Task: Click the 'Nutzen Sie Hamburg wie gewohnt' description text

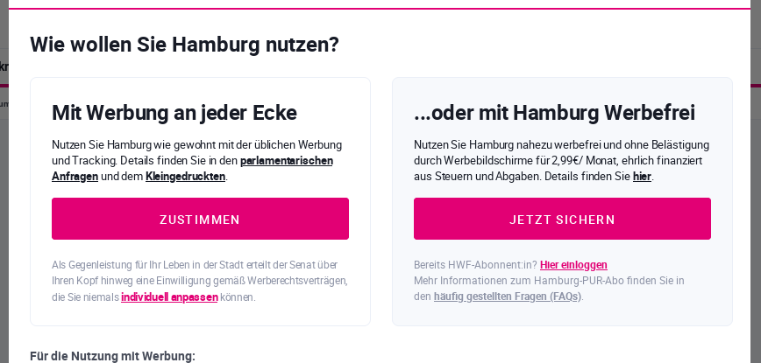Action: 197,160
